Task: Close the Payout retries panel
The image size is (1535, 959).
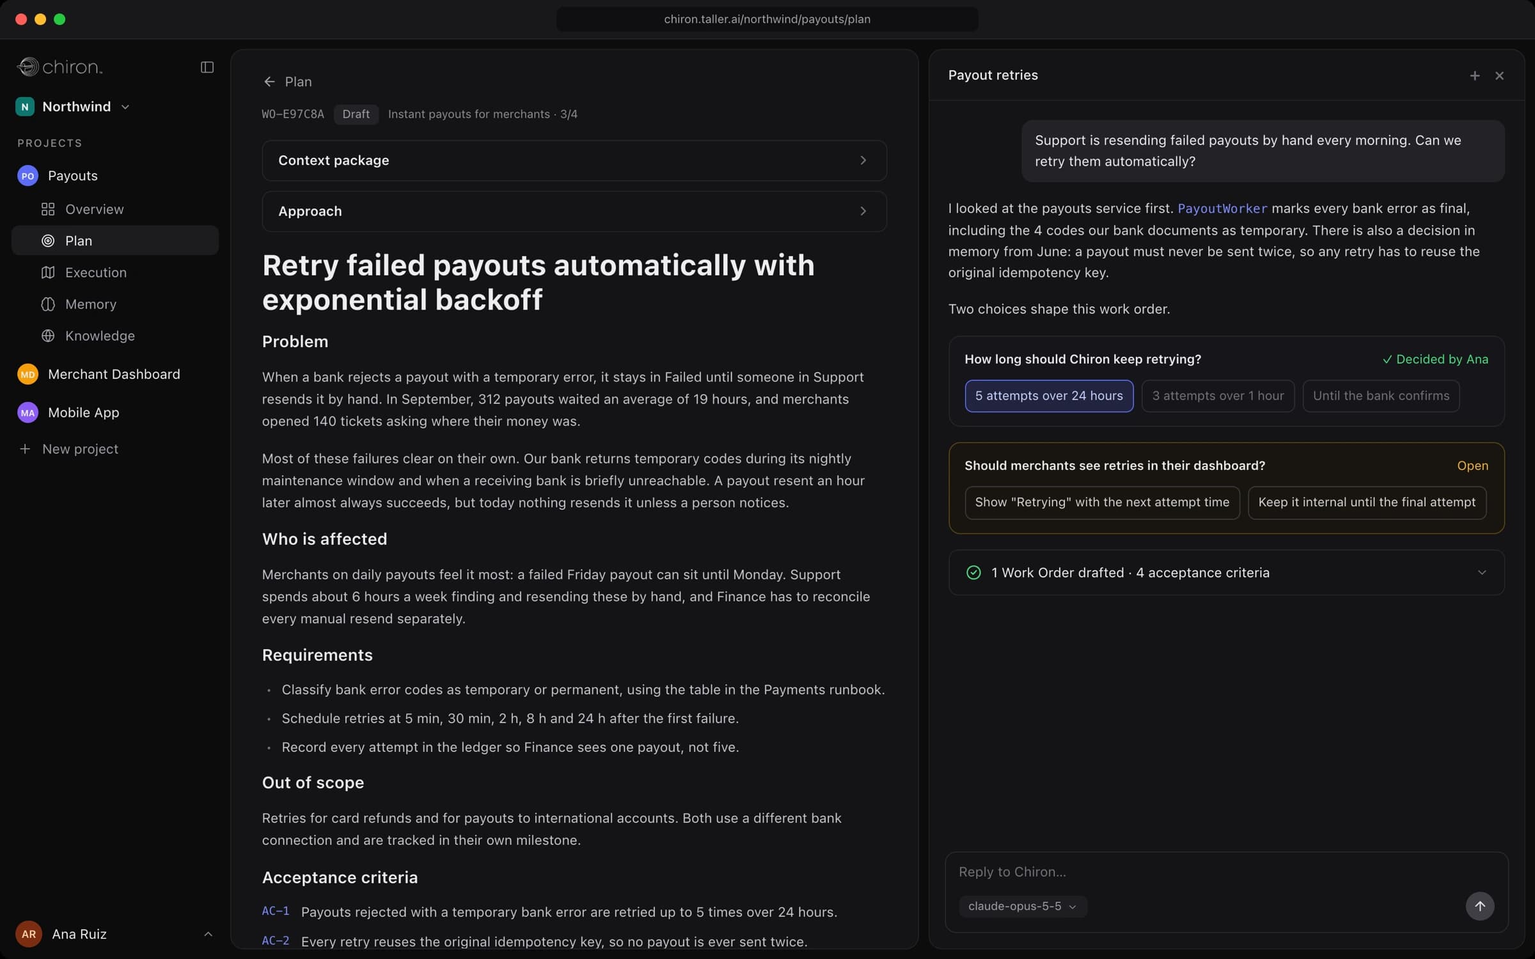Action: [x=1499, y=75]
